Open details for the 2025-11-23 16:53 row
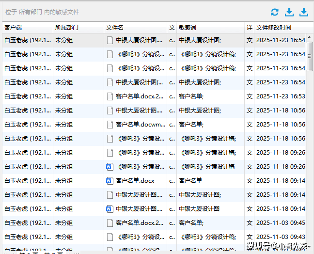 coord(249,96)
